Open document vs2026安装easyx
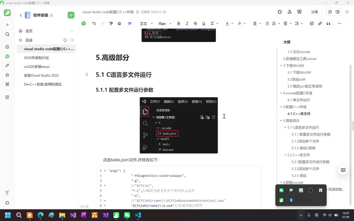 [37, 67]
